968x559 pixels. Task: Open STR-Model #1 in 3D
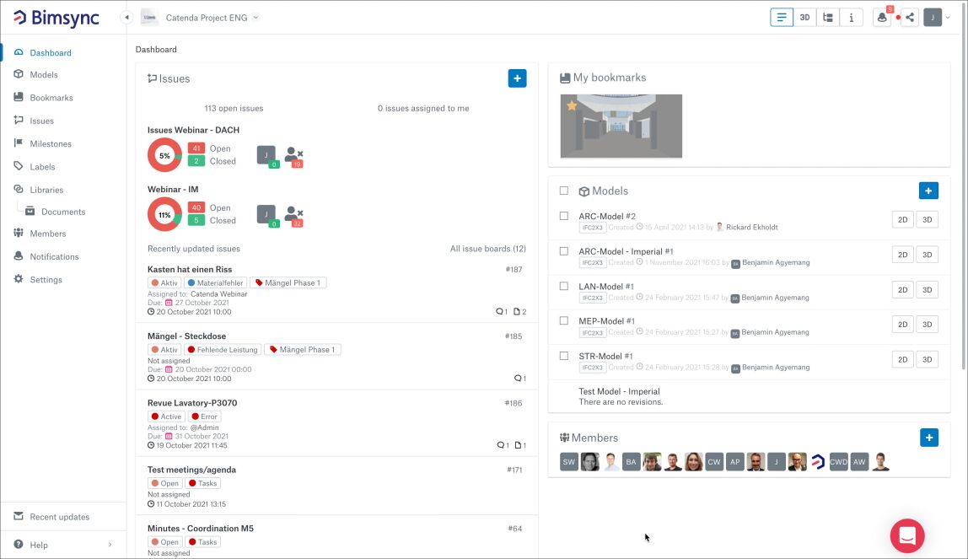pos(928,359)
